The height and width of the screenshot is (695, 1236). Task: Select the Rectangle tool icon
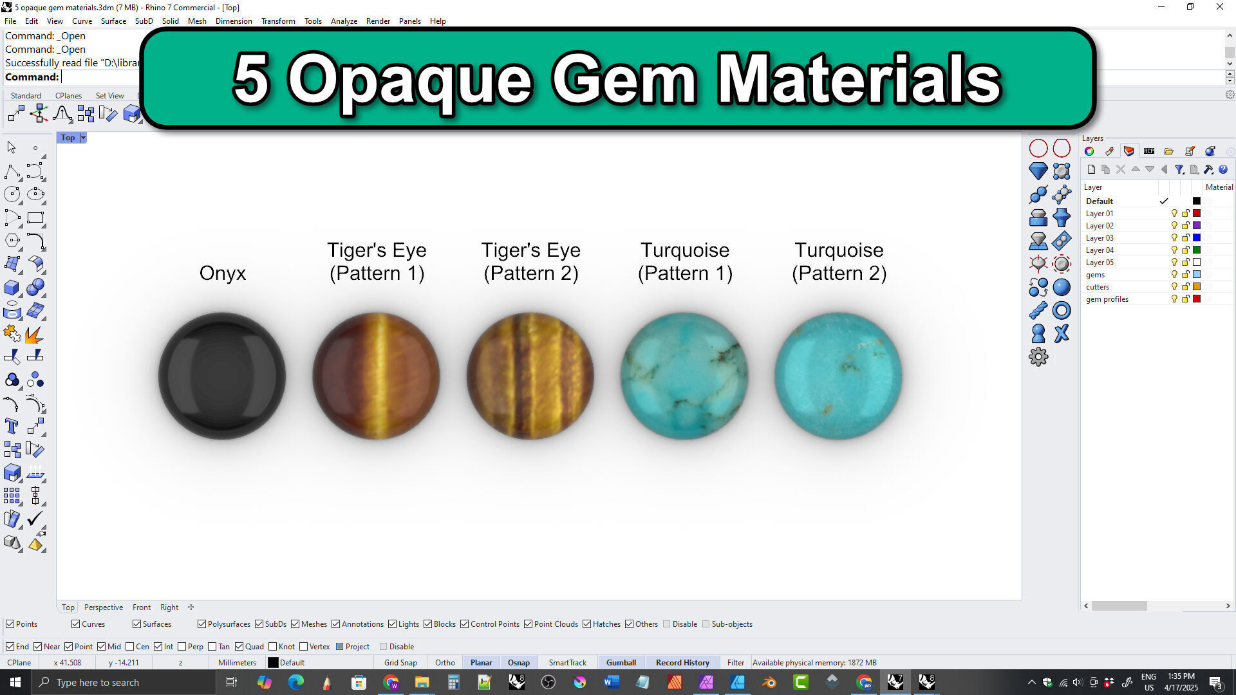click(35, 218)
